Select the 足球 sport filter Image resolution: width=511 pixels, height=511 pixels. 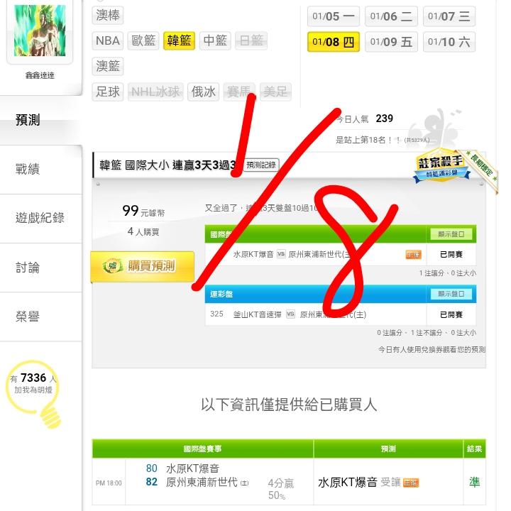[x=108, y=92]
